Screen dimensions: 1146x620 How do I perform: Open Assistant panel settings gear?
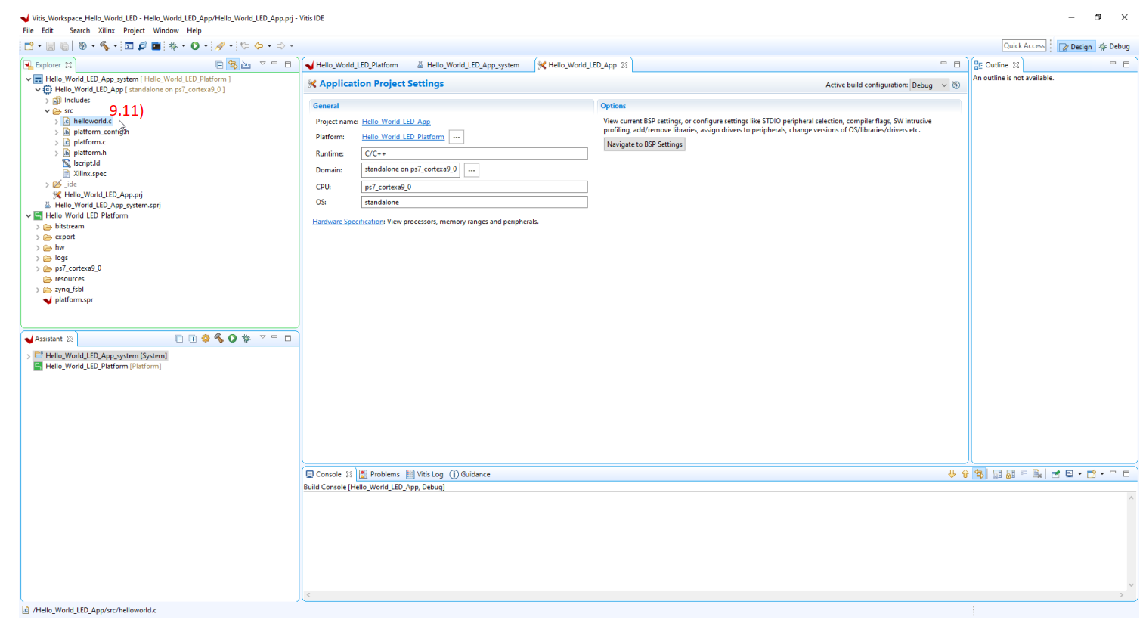[206, 339]
